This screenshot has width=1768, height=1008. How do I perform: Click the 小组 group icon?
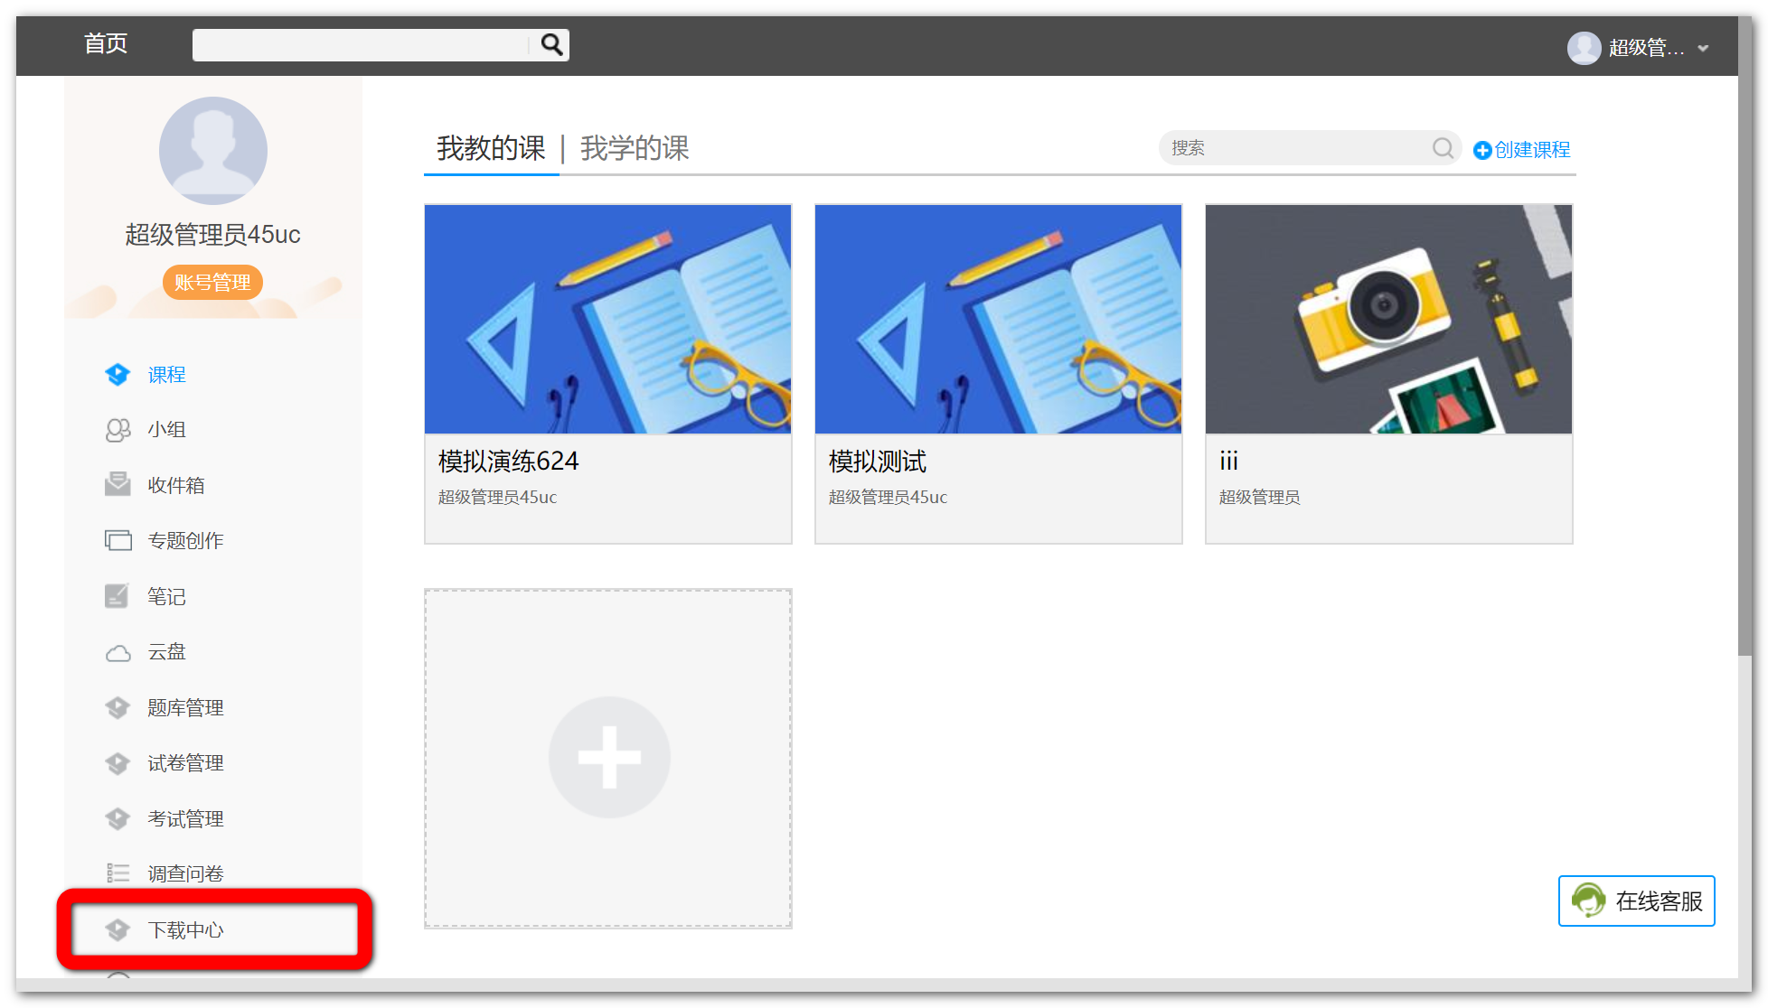[x=118, y=430]
